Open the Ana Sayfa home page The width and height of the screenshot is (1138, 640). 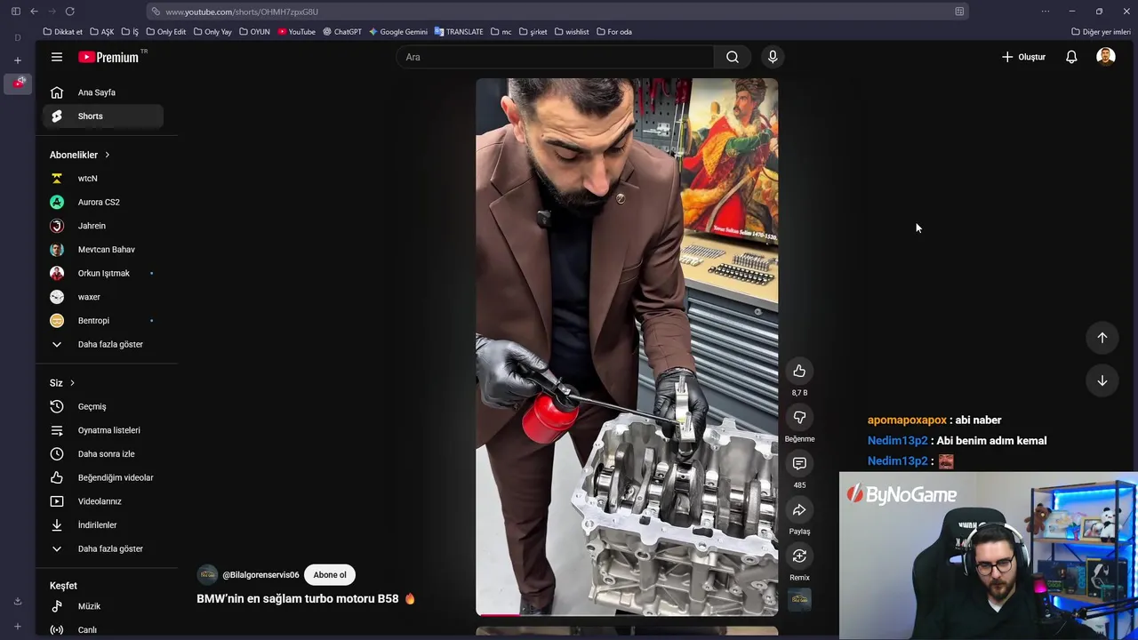(102, 92)
